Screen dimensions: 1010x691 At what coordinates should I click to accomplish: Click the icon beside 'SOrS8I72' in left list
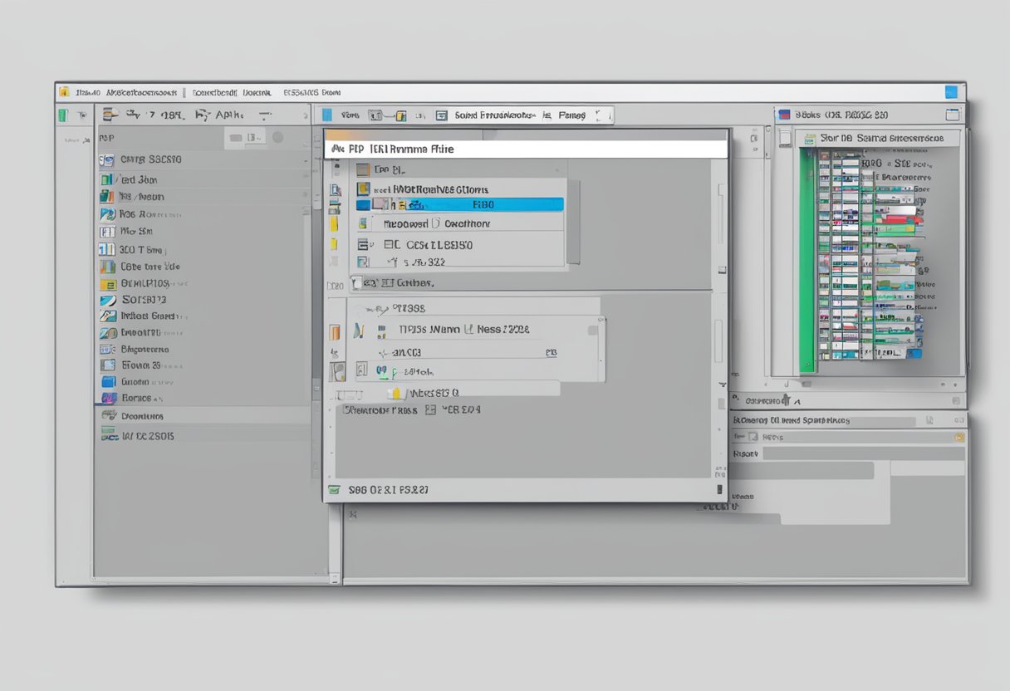(x=107, y=300)
